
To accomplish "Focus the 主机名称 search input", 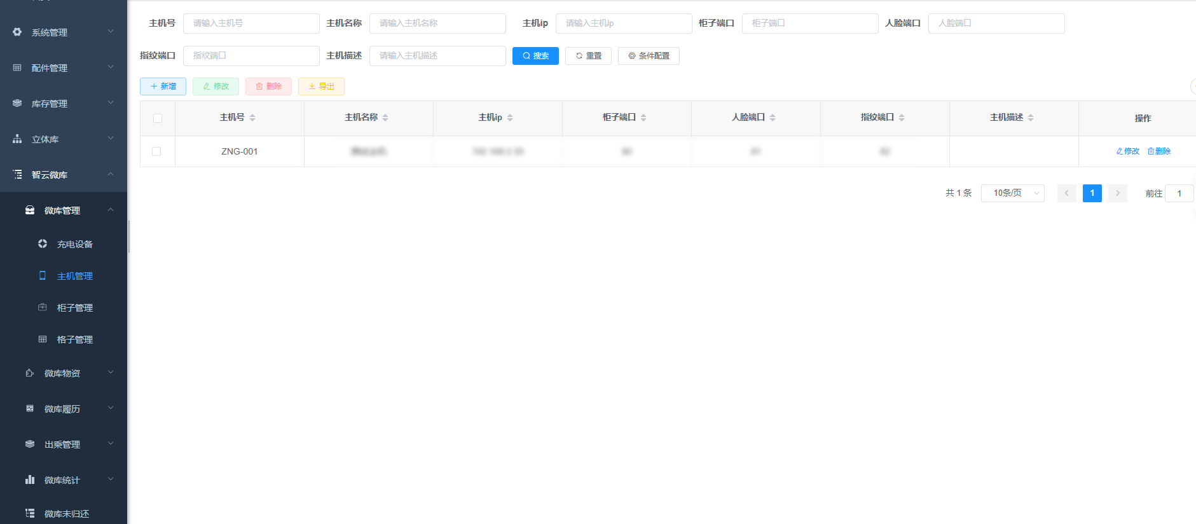I will pos(437,23).
